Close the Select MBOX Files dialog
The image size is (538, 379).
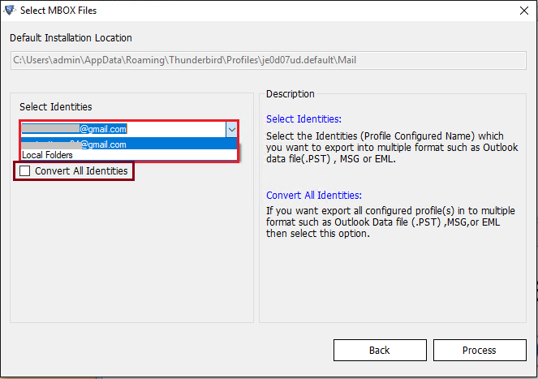pyautogui.click(x=524, y=11)
